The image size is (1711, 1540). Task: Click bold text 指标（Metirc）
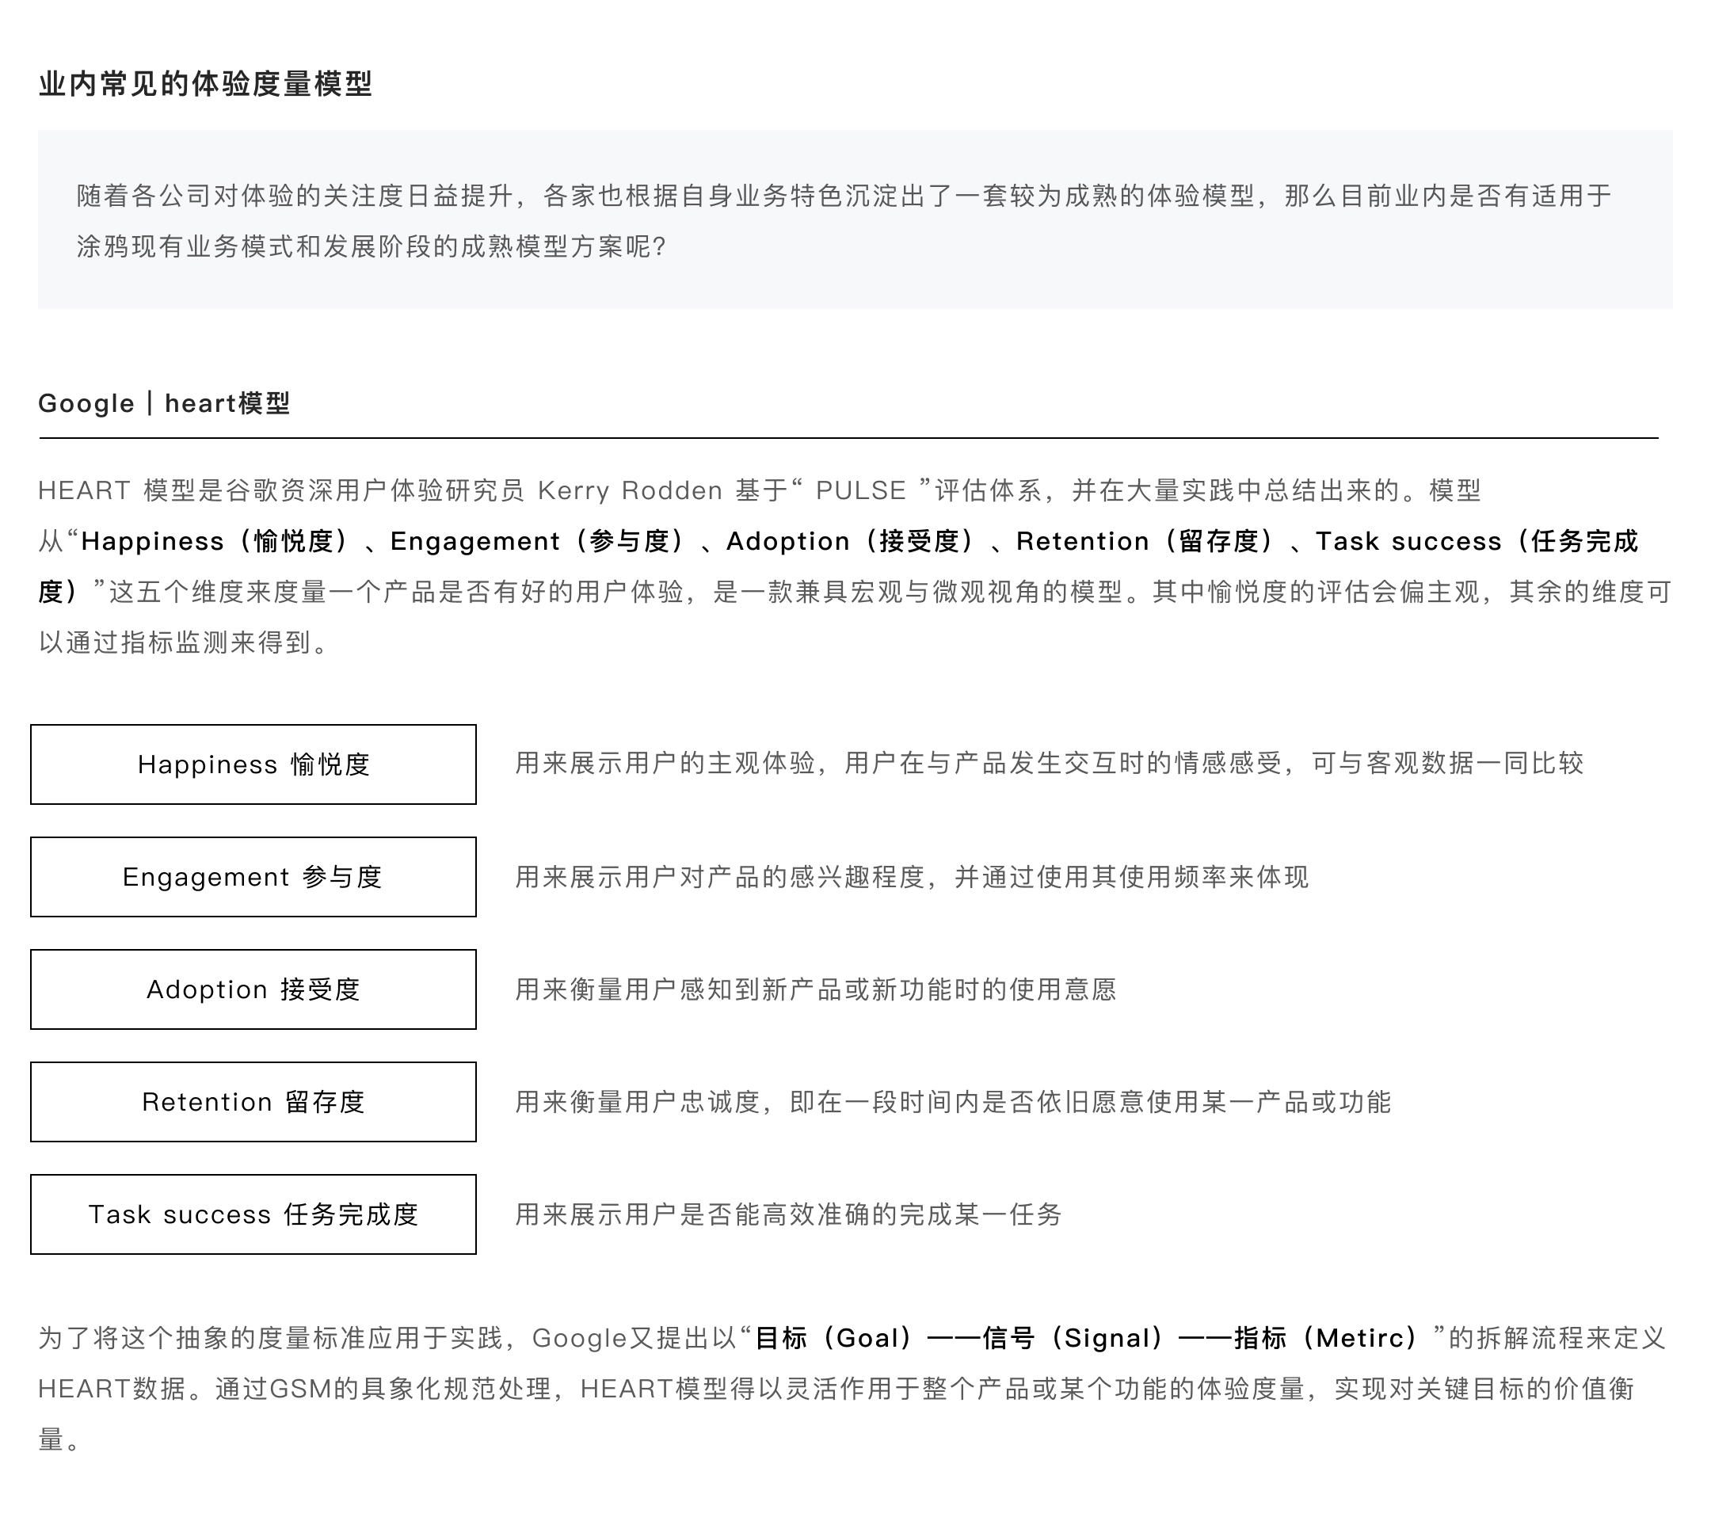coord(1326,1338)
